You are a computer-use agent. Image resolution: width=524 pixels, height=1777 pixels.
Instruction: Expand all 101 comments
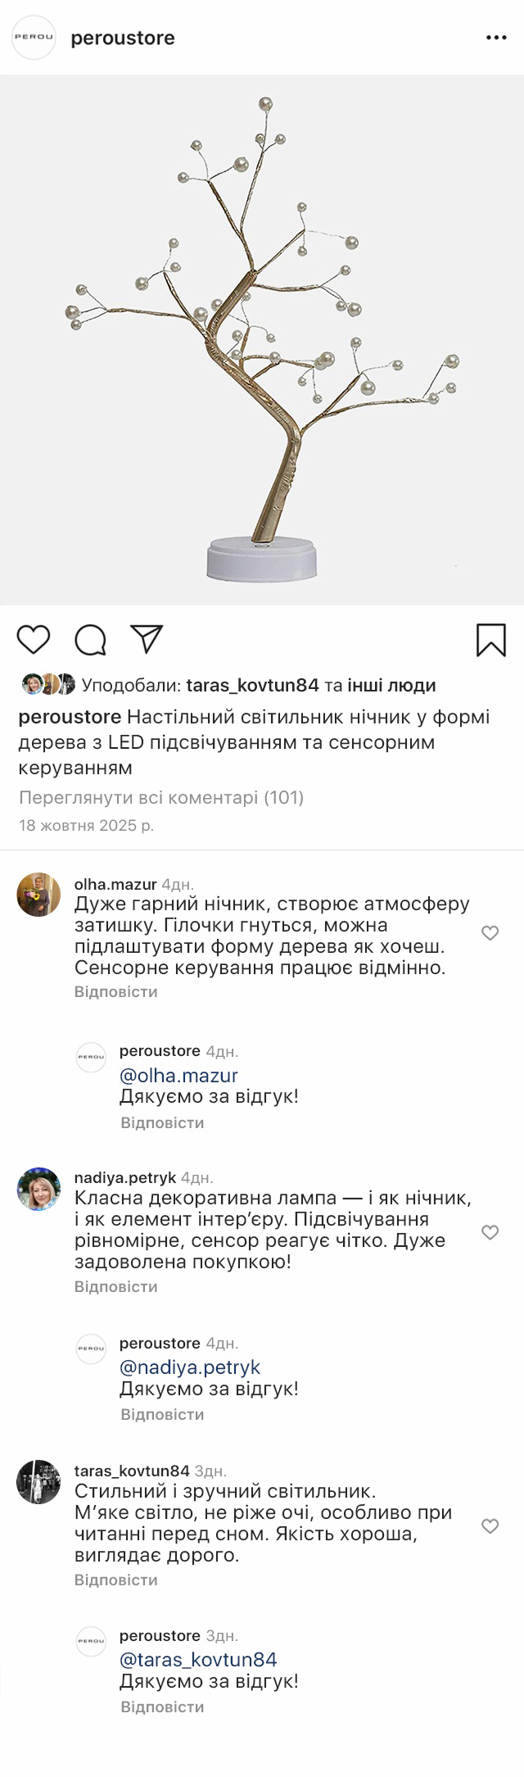click(x=161, y=797)
